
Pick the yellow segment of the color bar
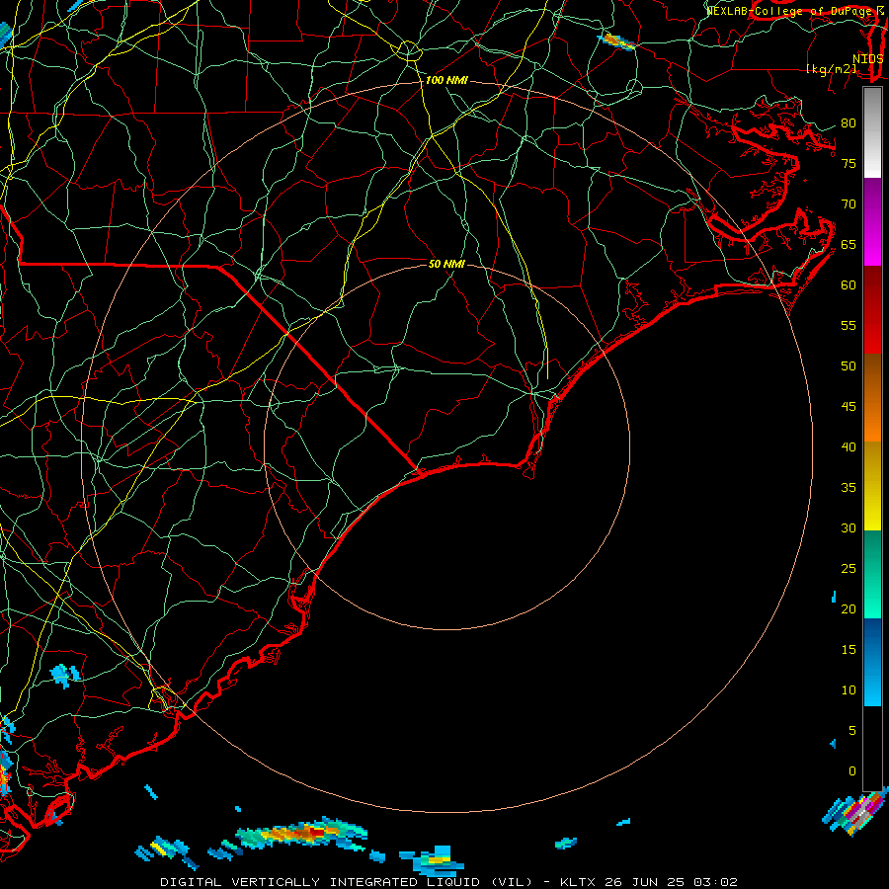[872, 486]
